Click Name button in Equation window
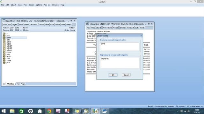The width and height of the screenshot is (204, 114). coord(110,28)
